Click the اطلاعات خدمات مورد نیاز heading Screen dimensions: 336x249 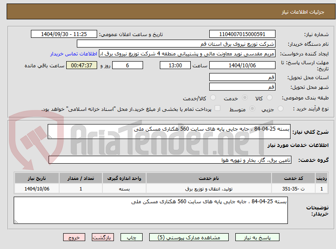(298, 145)
